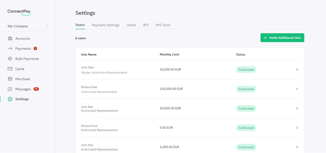Switch to the API tab
The height and width of the screenshot is (153, 326).
pos(146,25)
